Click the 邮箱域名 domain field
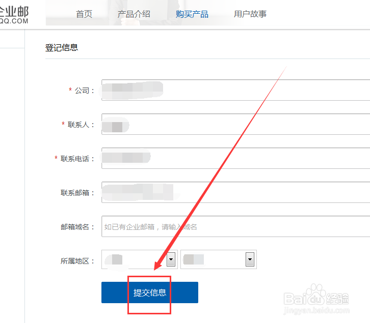 tap(236, 226)
